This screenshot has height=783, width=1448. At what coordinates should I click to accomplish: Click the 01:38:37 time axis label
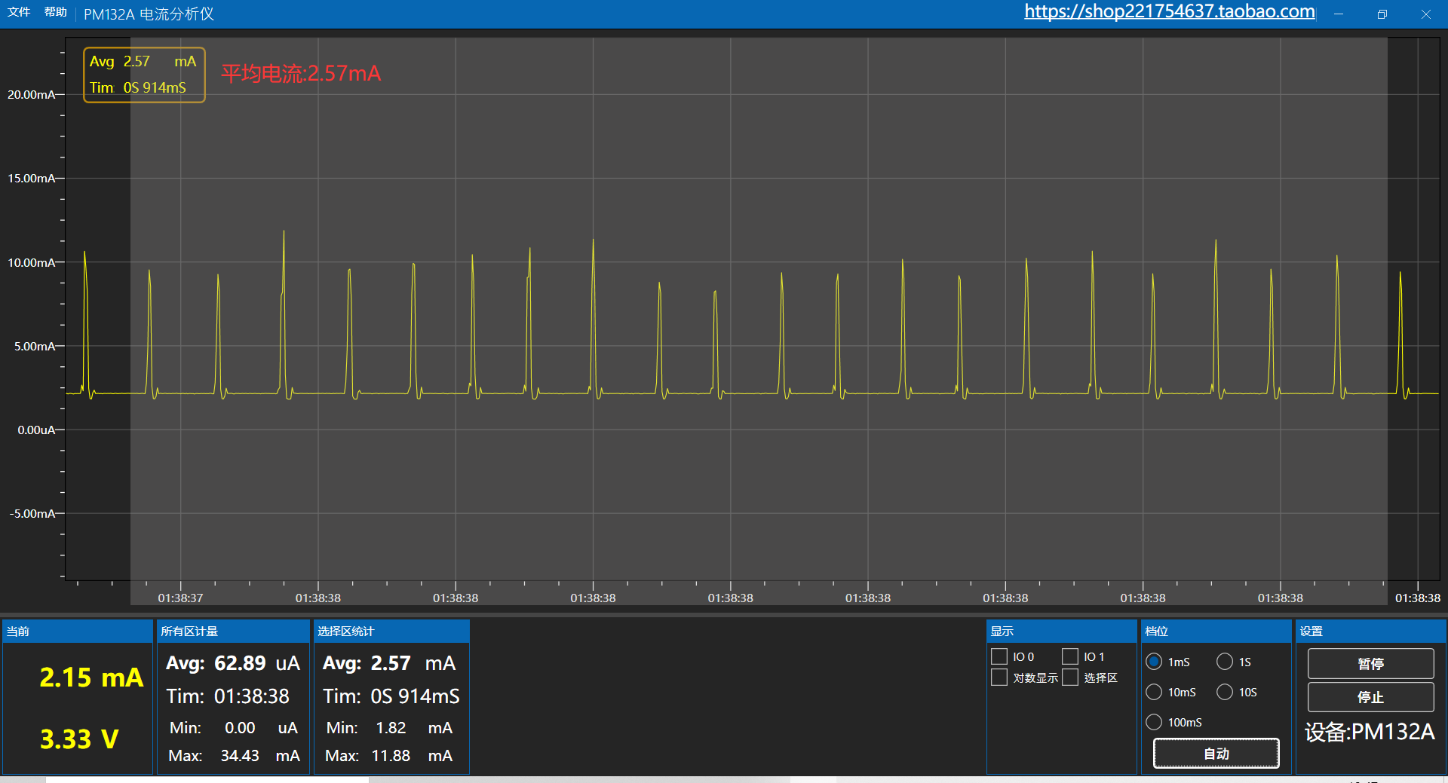pos(180,598)
